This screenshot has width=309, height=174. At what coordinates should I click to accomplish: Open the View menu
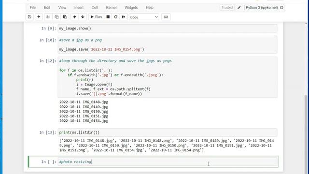tap(62, 8)
